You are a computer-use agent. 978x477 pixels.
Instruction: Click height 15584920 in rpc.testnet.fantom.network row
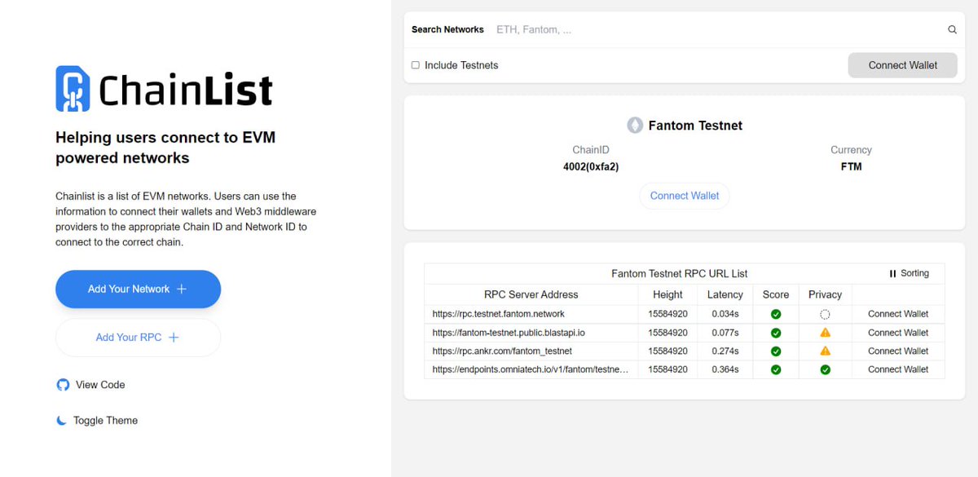668,314
